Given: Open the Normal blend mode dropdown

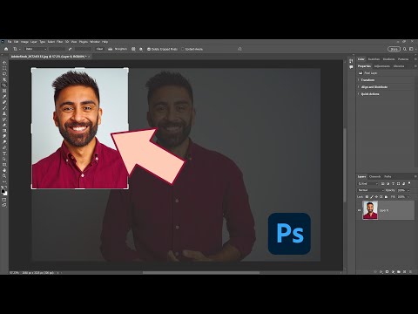Looking at the screenshot, I should (x=371, y=190).
